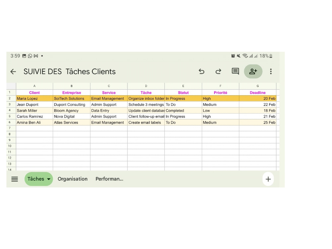Image resolution: width=332 pixels, height=249 pixels.
Task: Select the Low priority cell
Action: click(221, 111)
